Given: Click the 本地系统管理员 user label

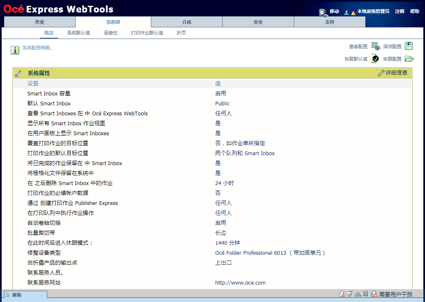Looking at the screenshot, I should [373, 11].
